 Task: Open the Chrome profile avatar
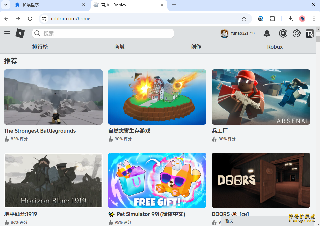[x=302, y=19]
